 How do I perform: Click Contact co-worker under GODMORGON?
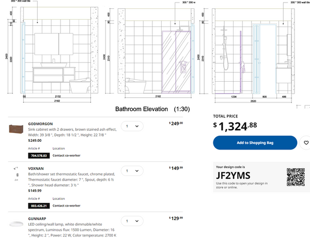point(67,155)
